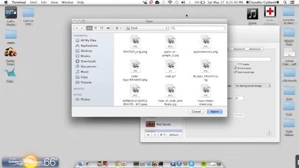Click the Open button
Screen dimensions: 299x168
(214, 112)
